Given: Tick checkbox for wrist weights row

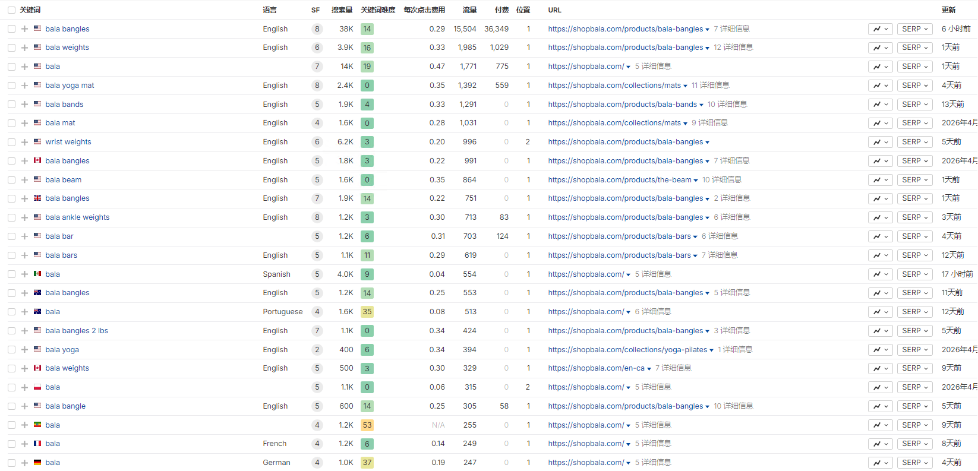Looking at the screenshot, I should tap(11, 142).
